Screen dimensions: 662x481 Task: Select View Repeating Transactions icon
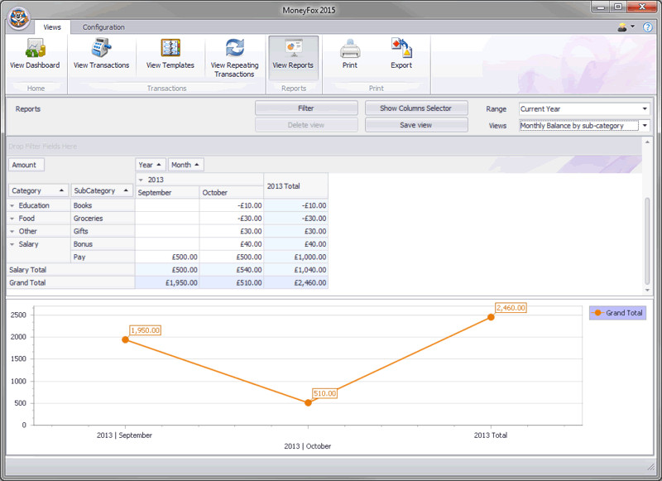click(x=235, y=48)
